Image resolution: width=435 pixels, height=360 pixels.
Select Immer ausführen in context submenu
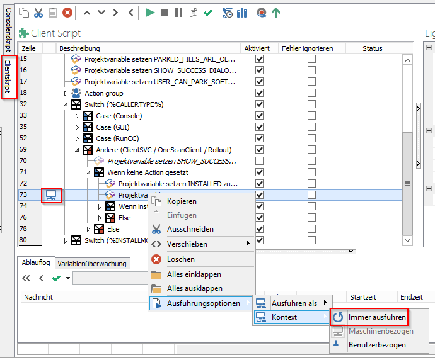(377, 317)
